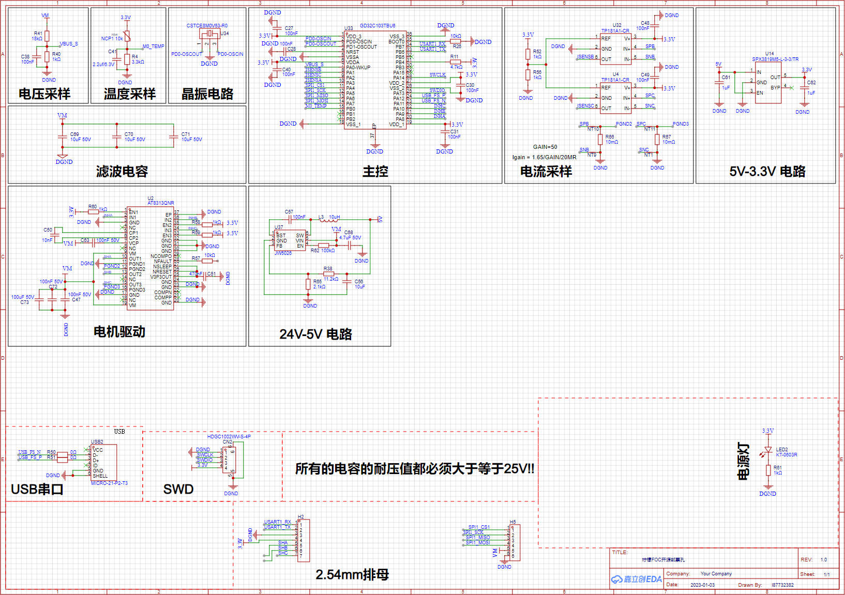Select the CN2 SWD connector symbol
Screen dimensions: 845x595
[x=233, y=461]
